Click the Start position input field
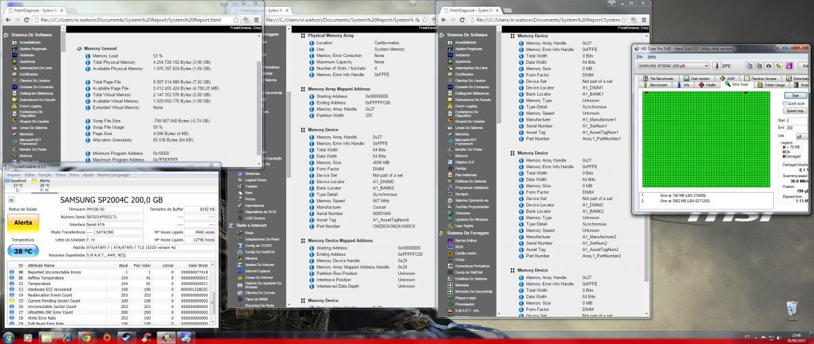The height and width of the screenshot is (344, 814). [796, 120]
